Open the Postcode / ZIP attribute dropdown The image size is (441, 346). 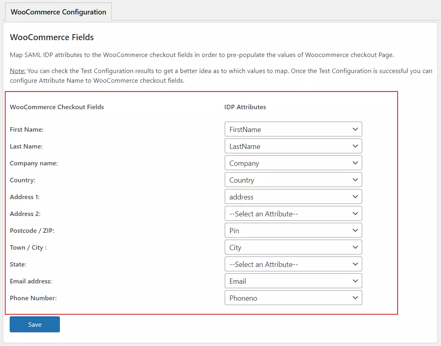click(x=293, y=230)
